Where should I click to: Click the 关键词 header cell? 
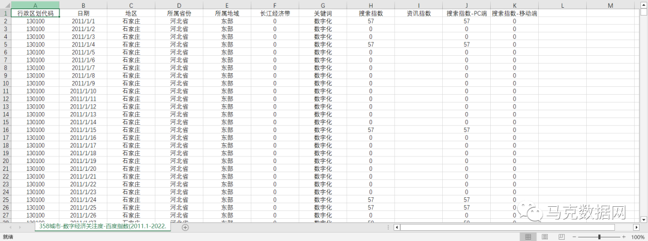click(x=323, y=13)
